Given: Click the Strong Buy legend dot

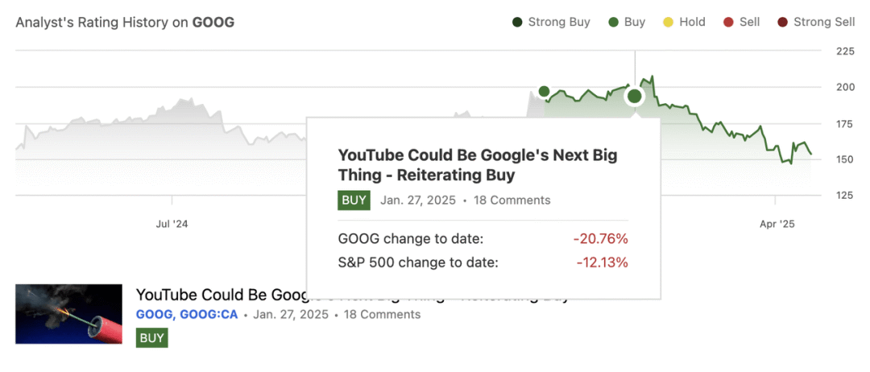Looking at the screenshot, I should click(518, 23).
